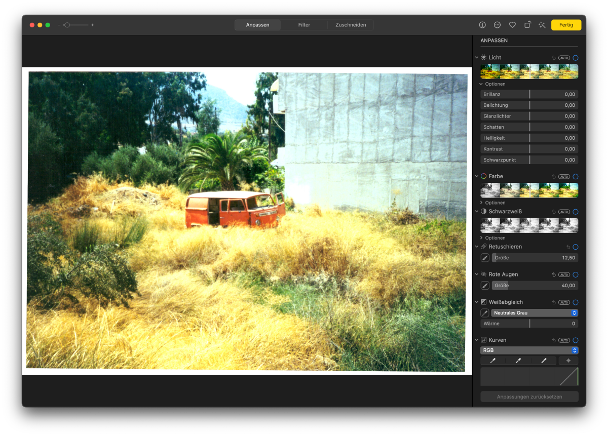Click the Kontrast slider

(x=529, y=149)
